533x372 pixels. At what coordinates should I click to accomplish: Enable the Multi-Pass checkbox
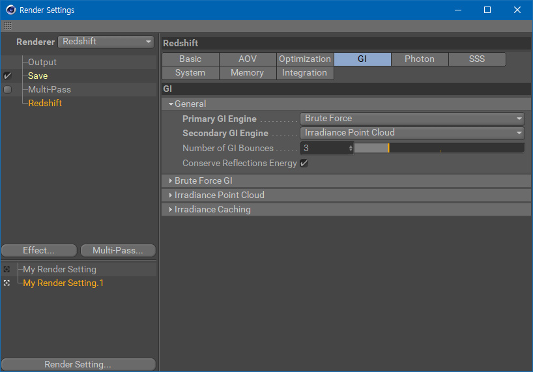click(7, 89)
